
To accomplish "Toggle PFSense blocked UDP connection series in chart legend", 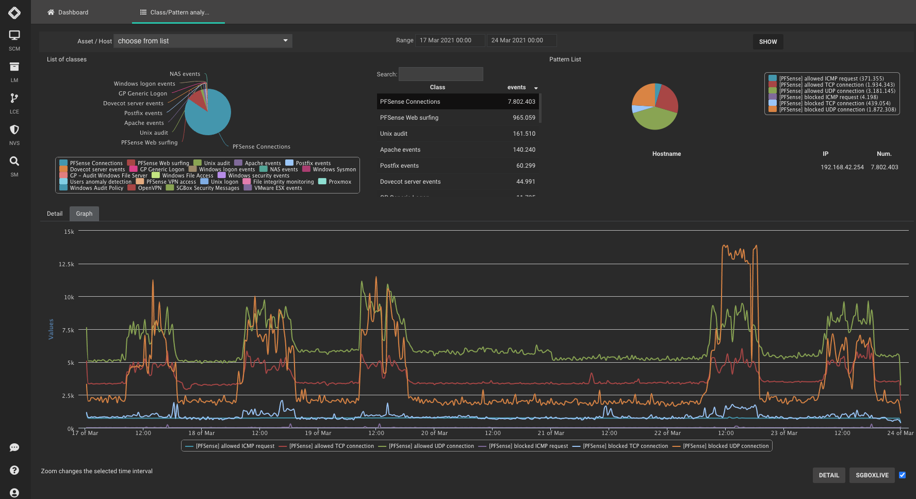I will 725,446.
